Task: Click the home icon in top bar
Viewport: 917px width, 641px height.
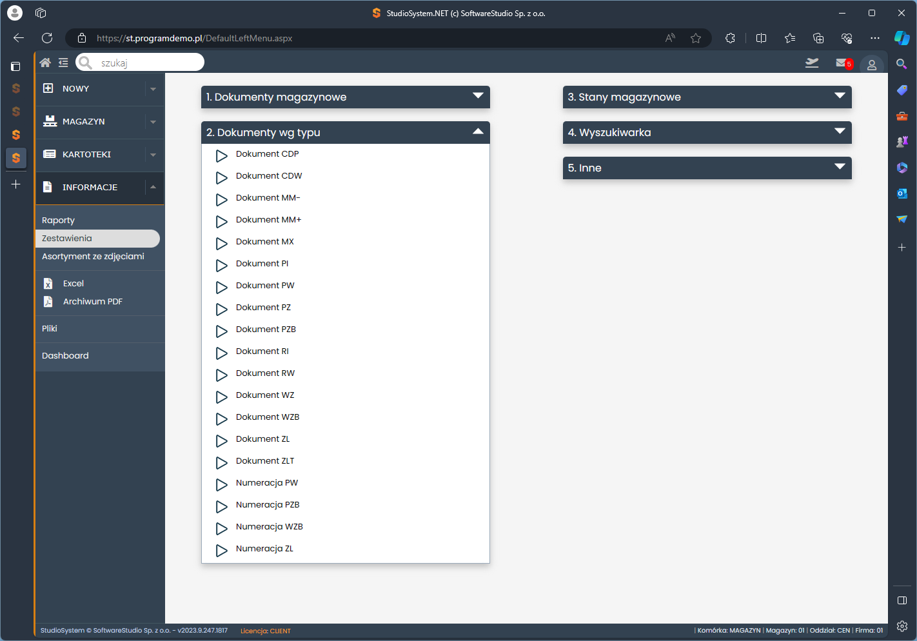Action: (45, 63)
